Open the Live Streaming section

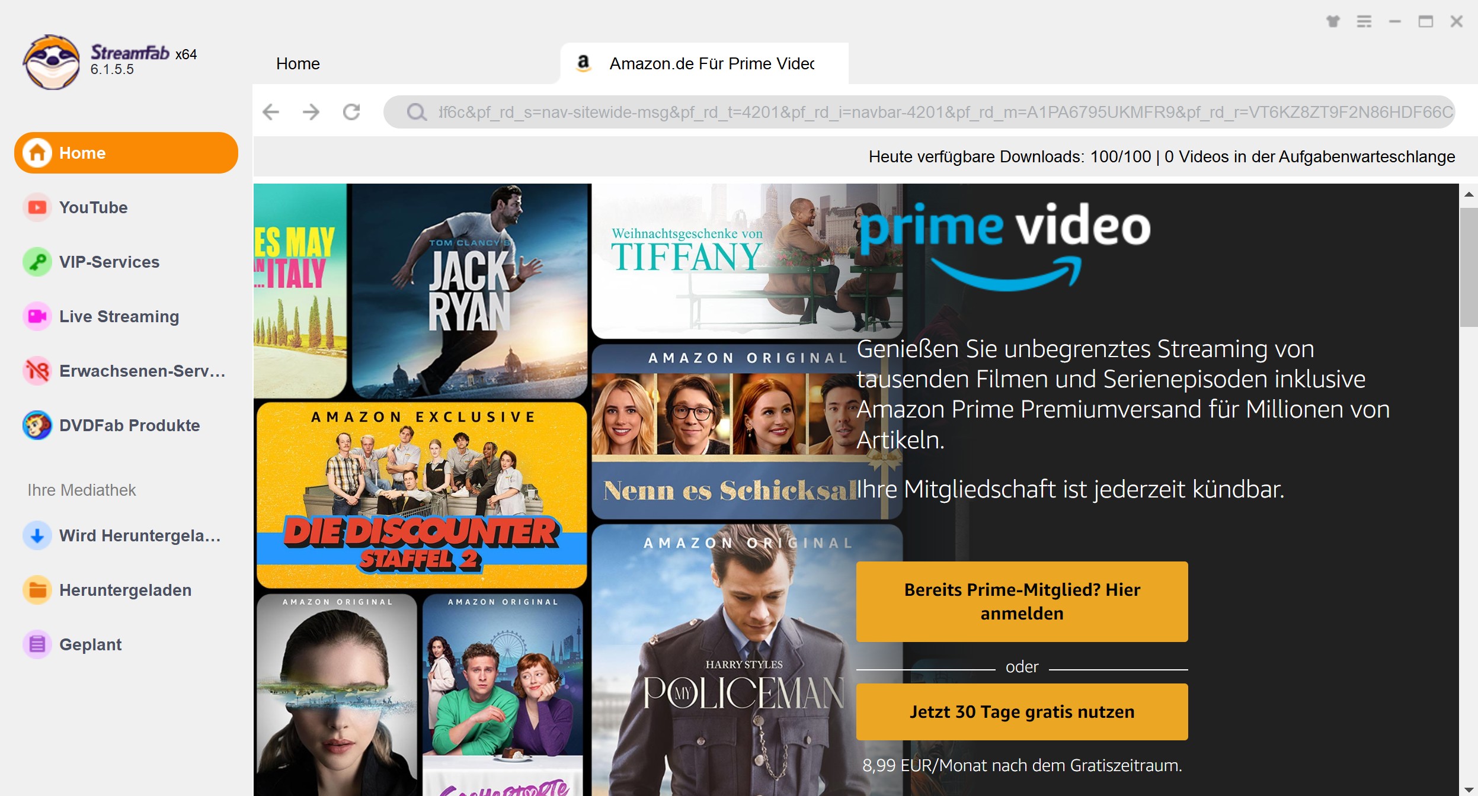coord(119,316)
